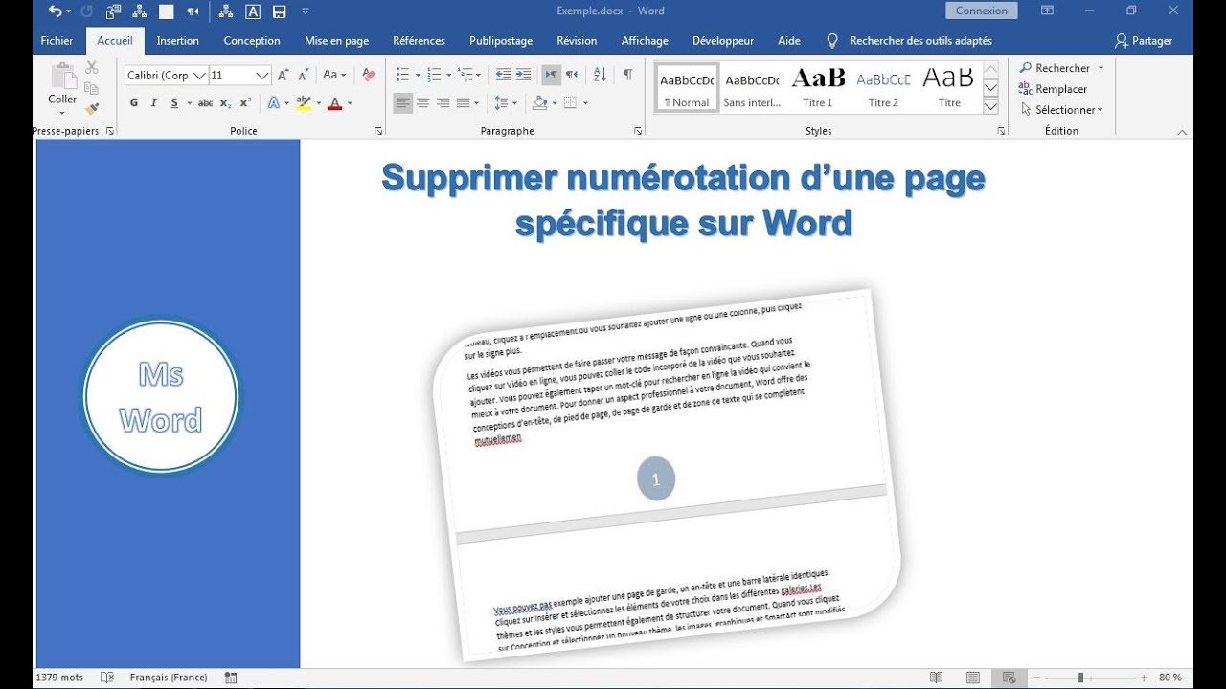Clear all formatting with the eraser icon

pyautogui.click(x=369, y=75)
